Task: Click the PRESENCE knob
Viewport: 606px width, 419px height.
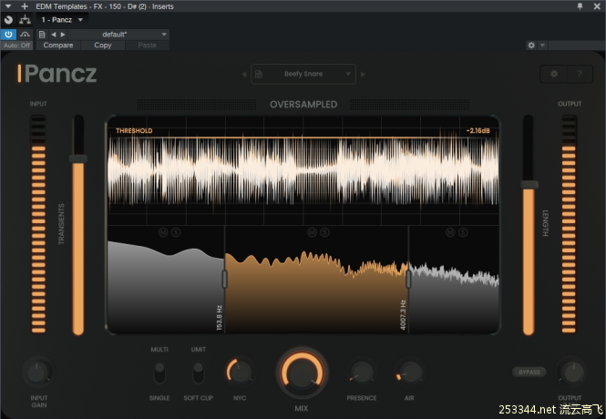Action: pos(362,372)
